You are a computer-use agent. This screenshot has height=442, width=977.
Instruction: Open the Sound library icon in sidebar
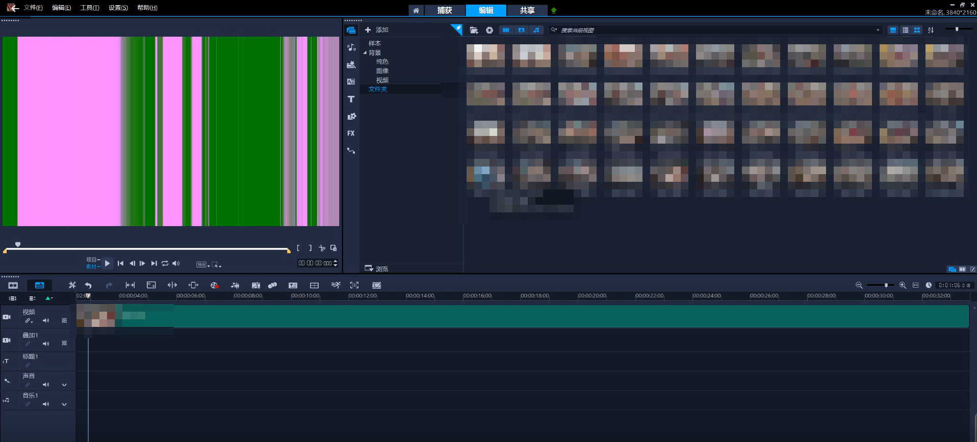click(x=351, y=47)
